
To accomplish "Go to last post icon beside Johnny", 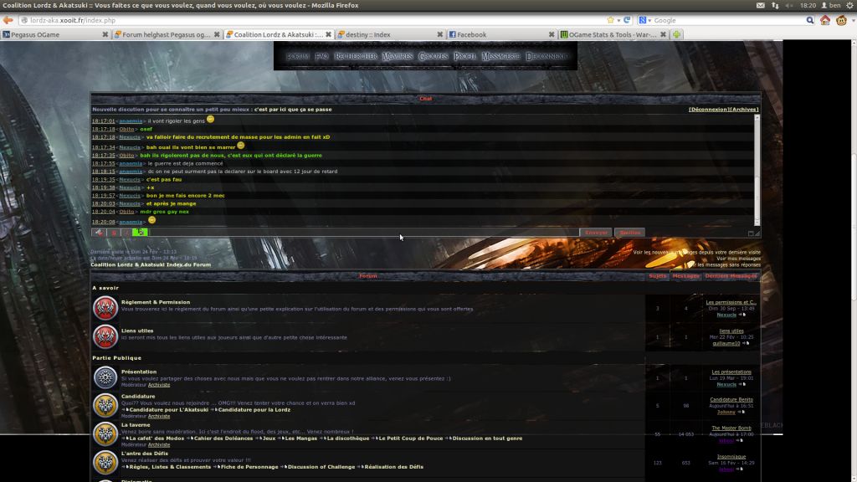I will pyautogui.click(x=742, y=412).
